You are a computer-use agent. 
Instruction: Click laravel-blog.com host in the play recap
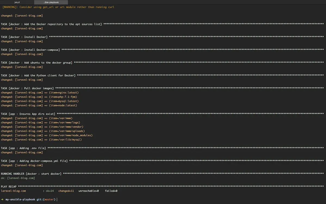point(13,191)
